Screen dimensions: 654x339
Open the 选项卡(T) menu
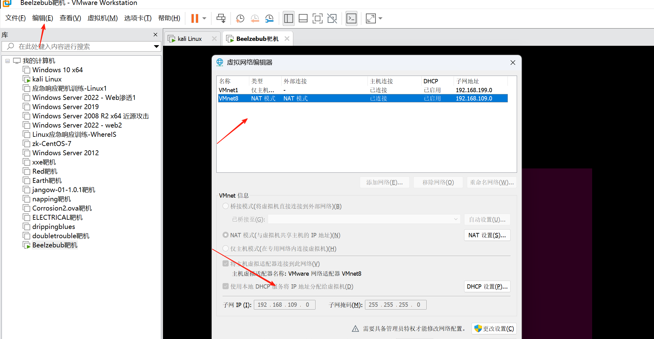click(x=138, y=18)
